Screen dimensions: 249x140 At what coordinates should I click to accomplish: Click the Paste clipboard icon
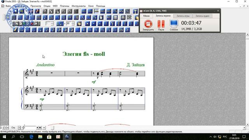click(x=57, y=11)
